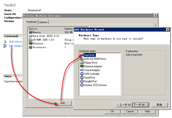Close the Virtual Machine Settings window
The width and height of the screenshot is (172, 118).
tap(156, 15)
